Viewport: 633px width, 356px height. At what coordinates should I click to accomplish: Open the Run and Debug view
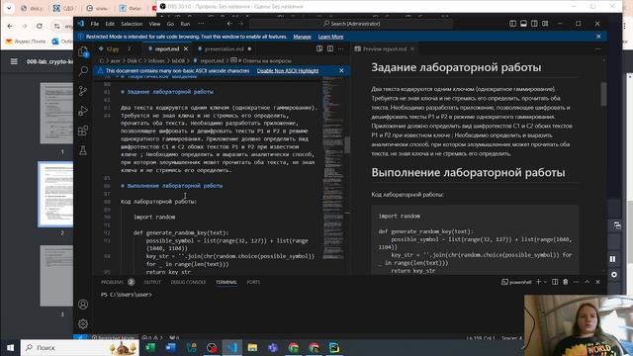pos(83,111)
